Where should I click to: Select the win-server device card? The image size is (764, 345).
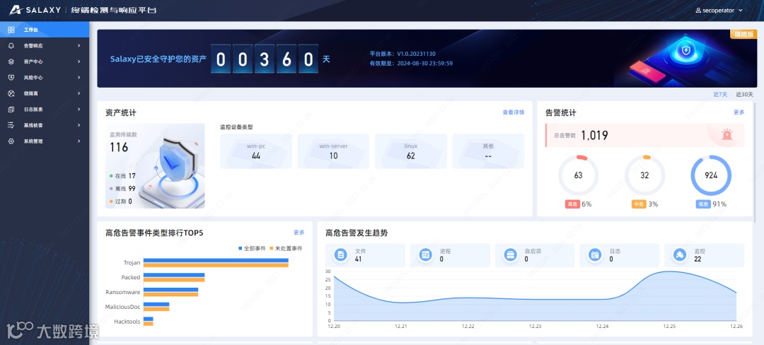coord(333,151)
